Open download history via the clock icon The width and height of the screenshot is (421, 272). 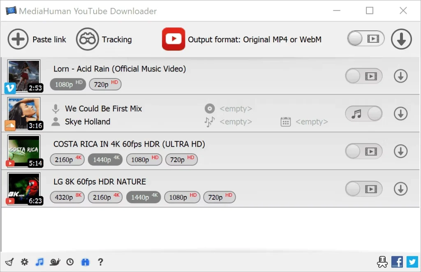coord(70,262)
